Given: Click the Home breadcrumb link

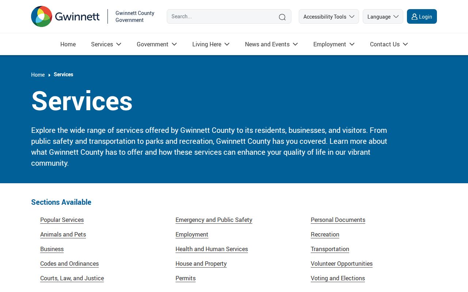Looking at the screenshot, I should pyautogui.click(x=38, y=74).
